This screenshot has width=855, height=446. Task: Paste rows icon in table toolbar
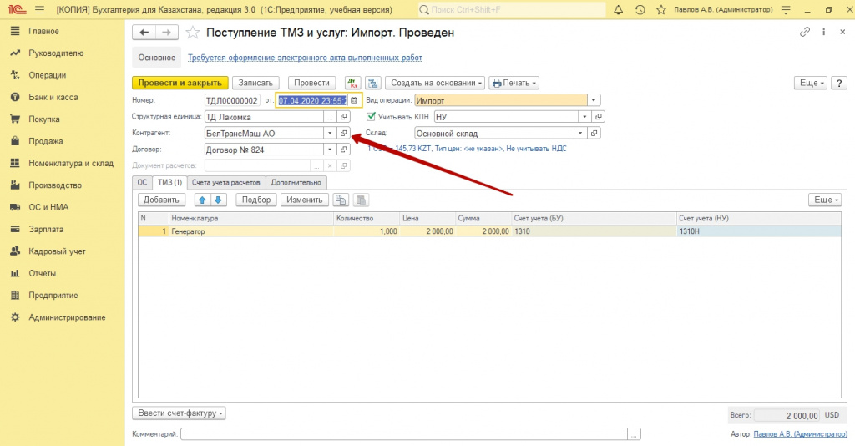tap(361, 200)
